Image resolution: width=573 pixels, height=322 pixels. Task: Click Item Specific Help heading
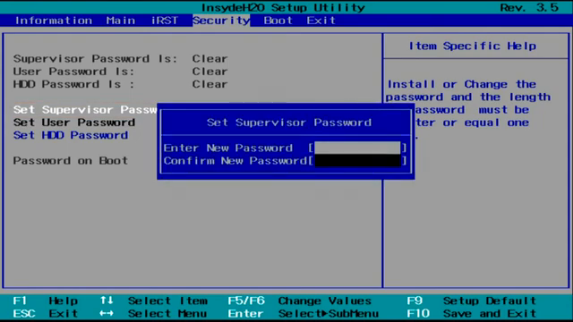(473, 46)
